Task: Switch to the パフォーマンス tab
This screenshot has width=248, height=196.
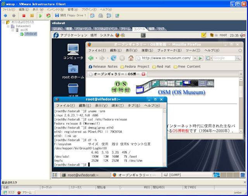Action: point(83,29)
